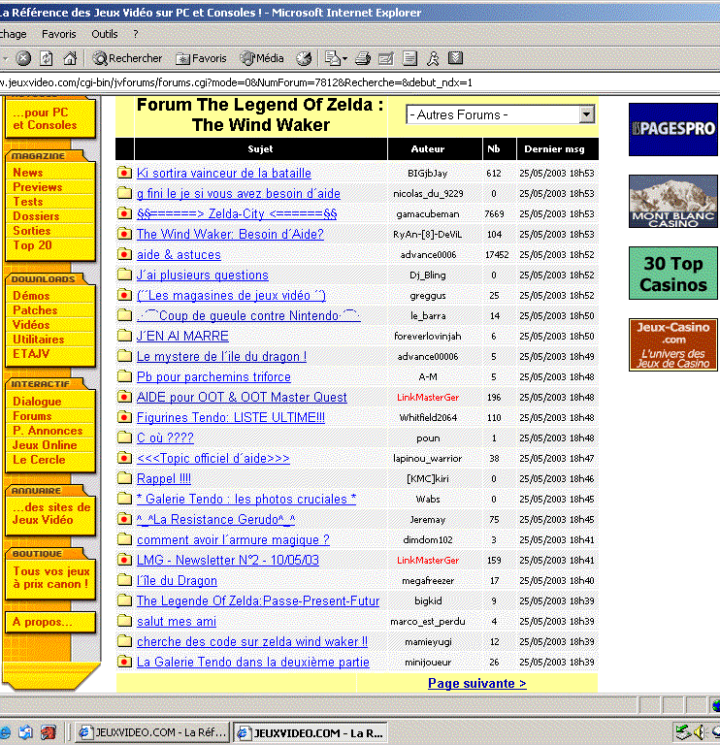Click folder icon beside J'EN AI MARRE

[124, 336]
